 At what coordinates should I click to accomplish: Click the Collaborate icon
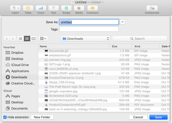[152, 8]
